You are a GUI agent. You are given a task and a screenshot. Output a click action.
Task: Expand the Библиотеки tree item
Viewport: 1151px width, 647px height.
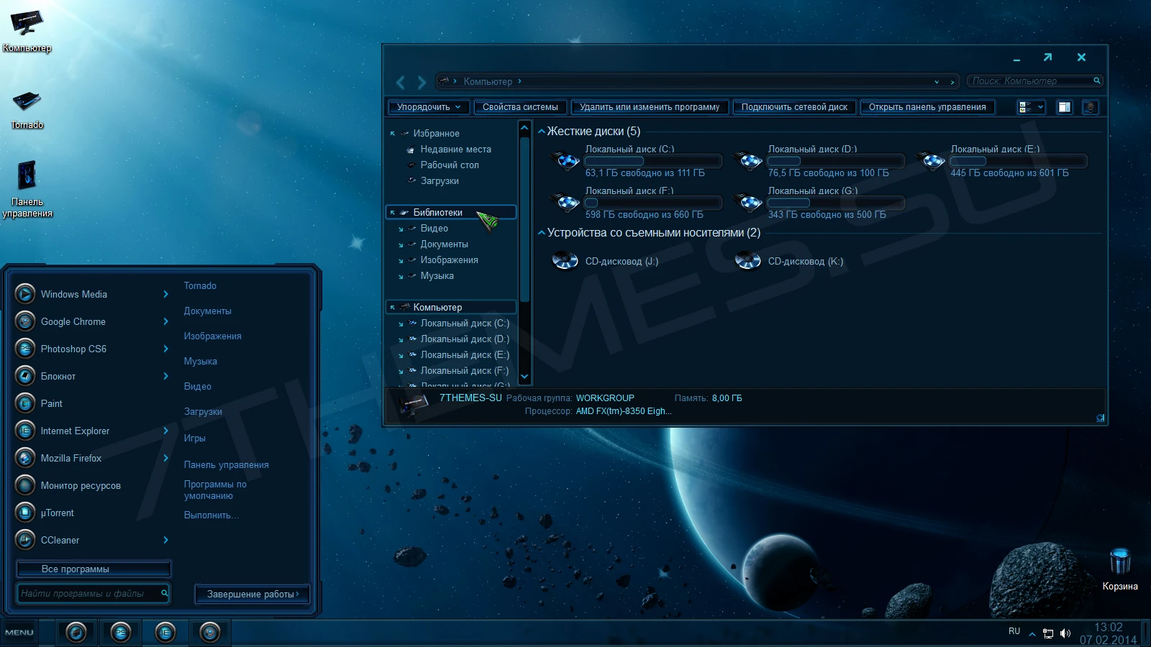(392, 212)
